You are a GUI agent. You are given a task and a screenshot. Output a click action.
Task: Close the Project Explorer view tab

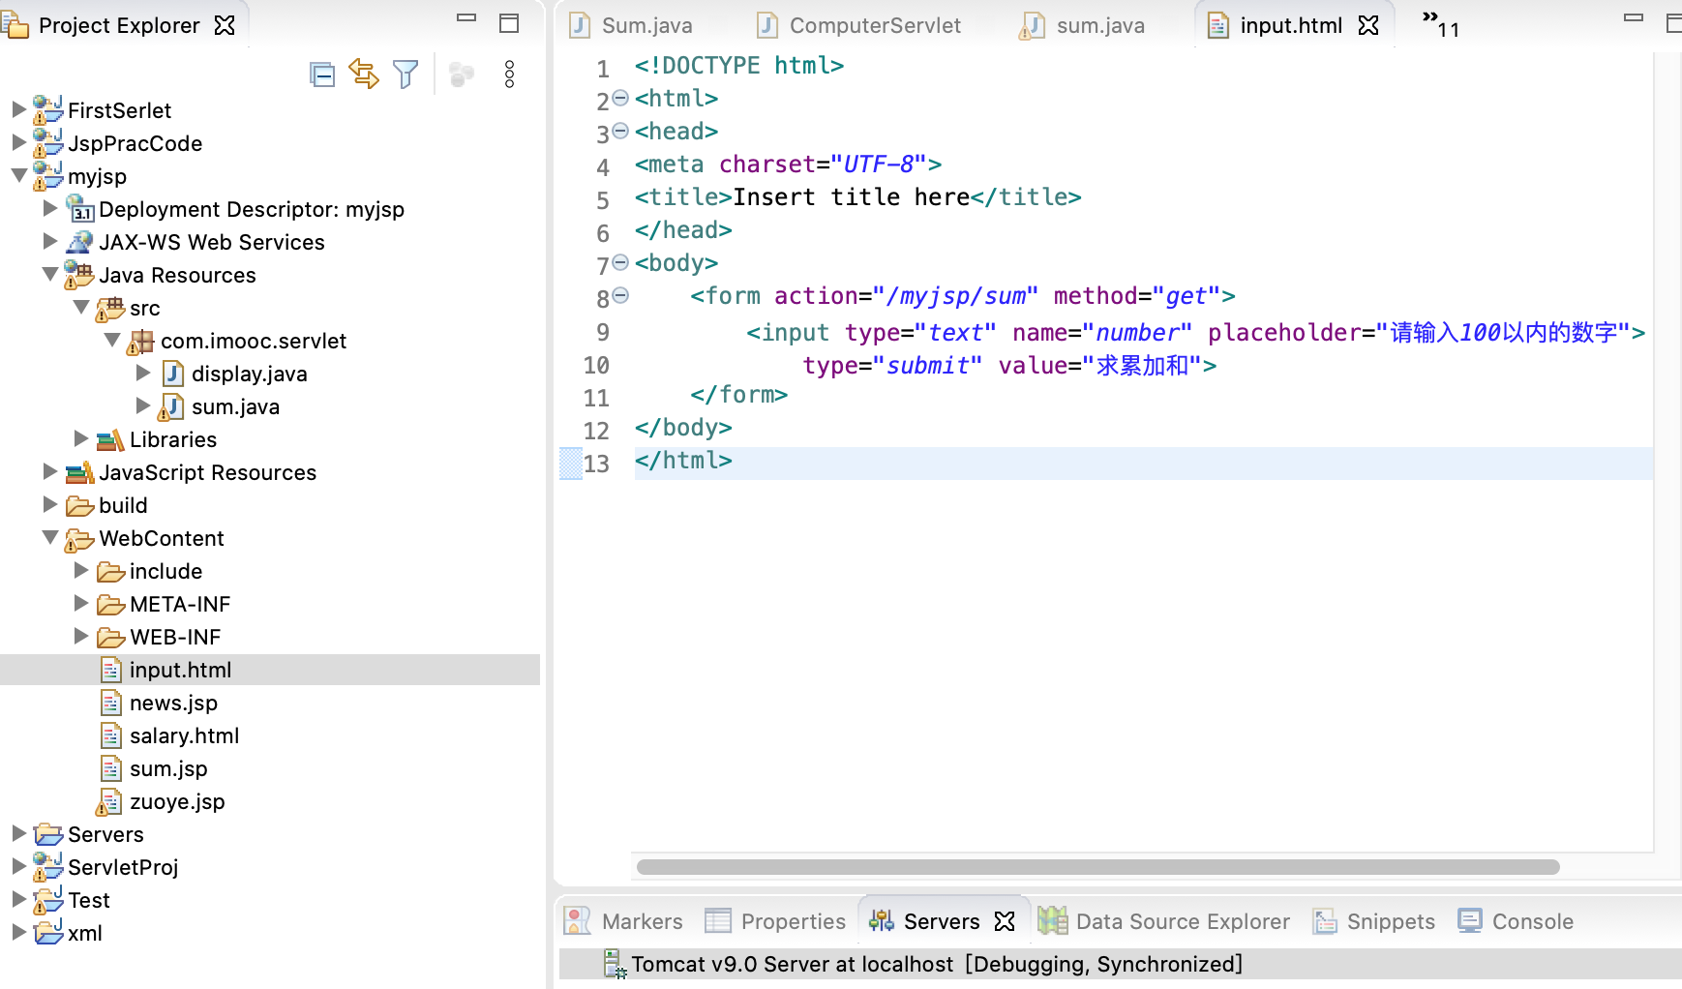pyautogui.click(x=225, y=25)
